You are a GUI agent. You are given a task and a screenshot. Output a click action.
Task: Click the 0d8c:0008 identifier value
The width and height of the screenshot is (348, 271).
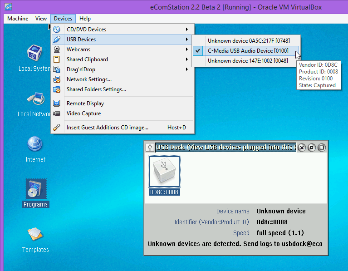272,222
